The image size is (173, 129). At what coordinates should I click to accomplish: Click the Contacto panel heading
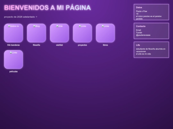coord(141,26)
